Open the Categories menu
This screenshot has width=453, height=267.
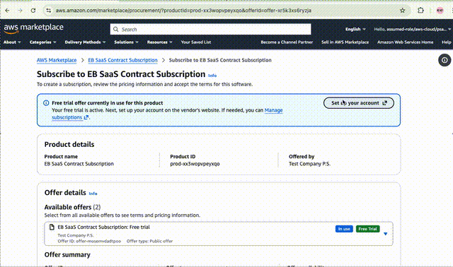(42, 42)
